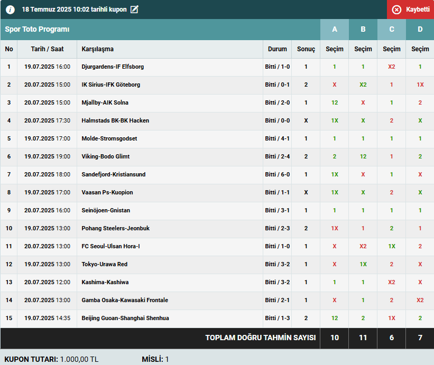Screen dimensions: 434x365
Task: Select column D tab header
Action: tap(420, 29)
